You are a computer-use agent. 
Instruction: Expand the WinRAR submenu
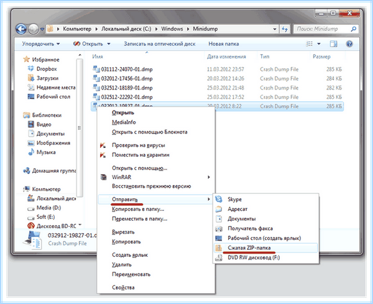click(x=156, y=177)
